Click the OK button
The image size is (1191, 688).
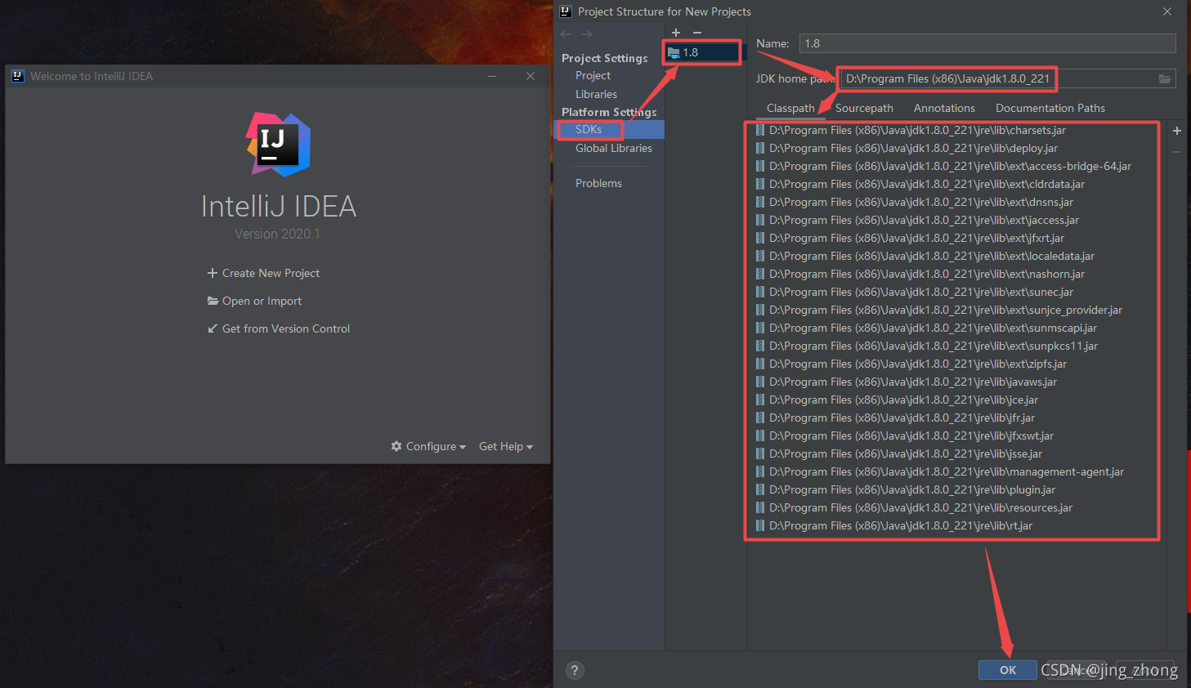tap(1008, 670)
